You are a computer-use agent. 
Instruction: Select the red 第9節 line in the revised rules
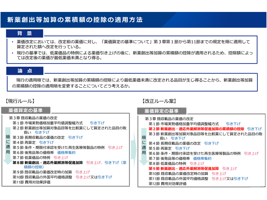tap(184, 168)
